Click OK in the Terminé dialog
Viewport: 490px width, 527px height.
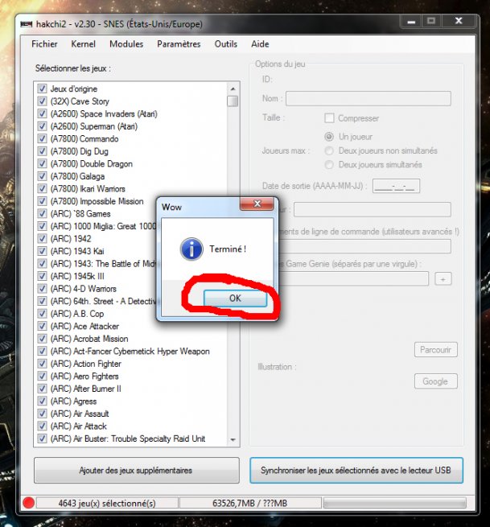pyautogui.click(x=234, y=298)
